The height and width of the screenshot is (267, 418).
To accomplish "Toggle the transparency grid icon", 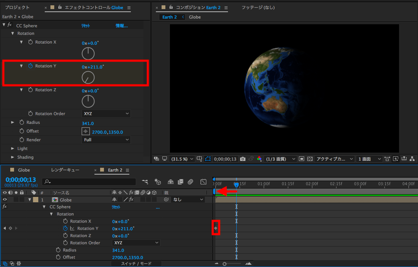I will click(310, 159).
